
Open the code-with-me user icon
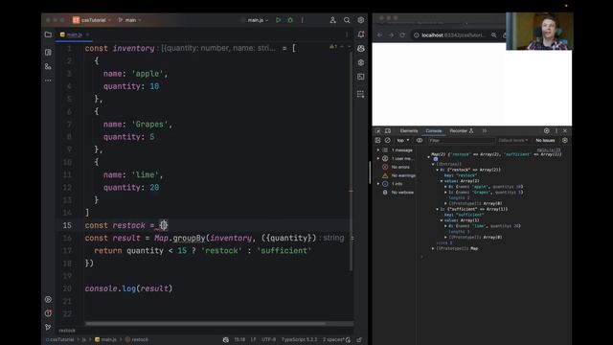[x=332, y=20]
